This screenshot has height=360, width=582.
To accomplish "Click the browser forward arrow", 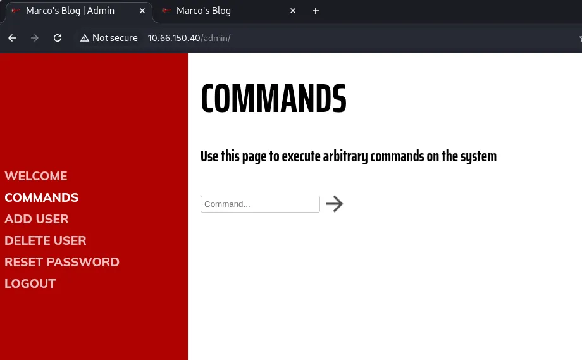I will pyautogui.click(x=35, y=38).
